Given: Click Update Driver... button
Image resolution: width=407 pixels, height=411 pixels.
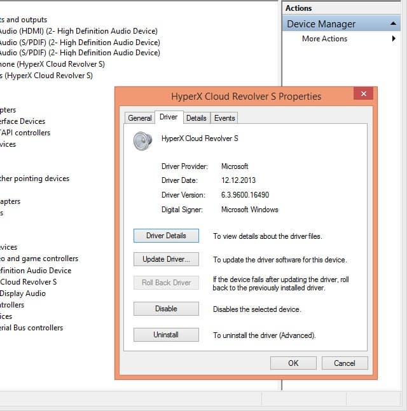Looking at the screenshot, I should [166, 259].
